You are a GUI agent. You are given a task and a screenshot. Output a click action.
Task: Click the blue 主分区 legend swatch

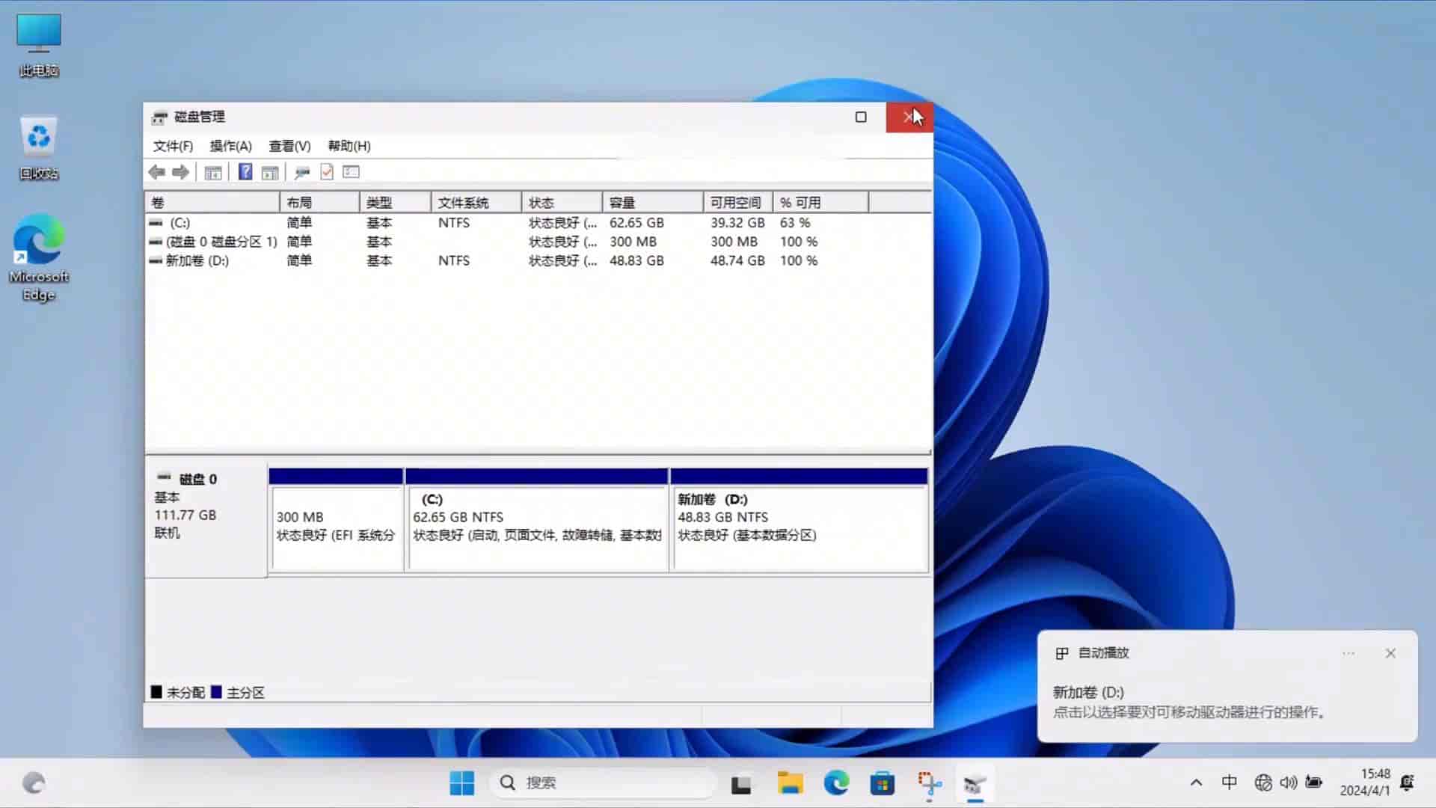(216, 692)
